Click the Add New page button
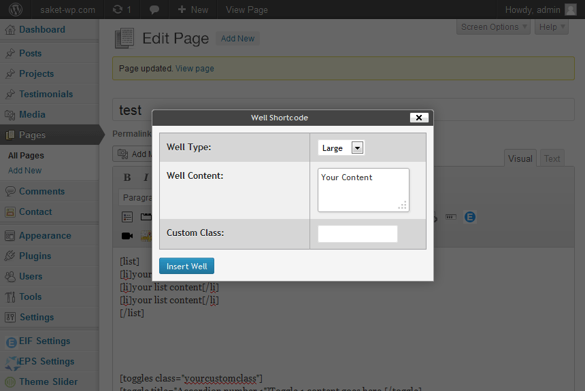Viewport: 585px width, 391px height. (237, 39)
